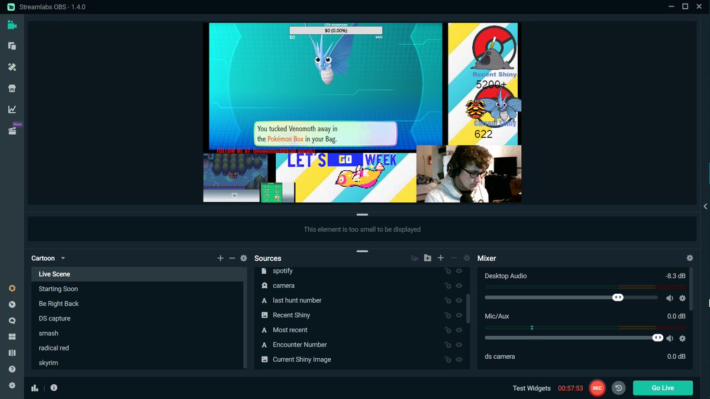Viewport: 710px width, 399px height.
Task: Open source properties gear icon
Action: [x=467, y=258]
